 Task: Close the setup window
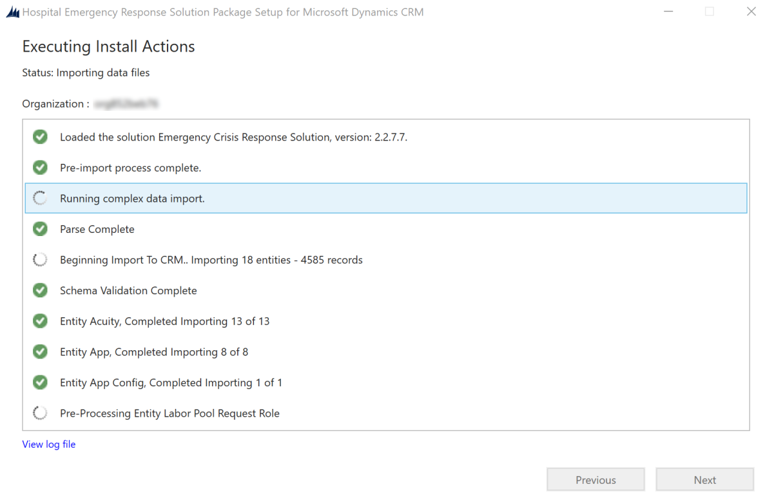tap(751, 12)
